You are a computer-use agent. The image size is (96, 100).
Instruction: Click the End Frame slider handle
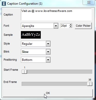point(90,84)
